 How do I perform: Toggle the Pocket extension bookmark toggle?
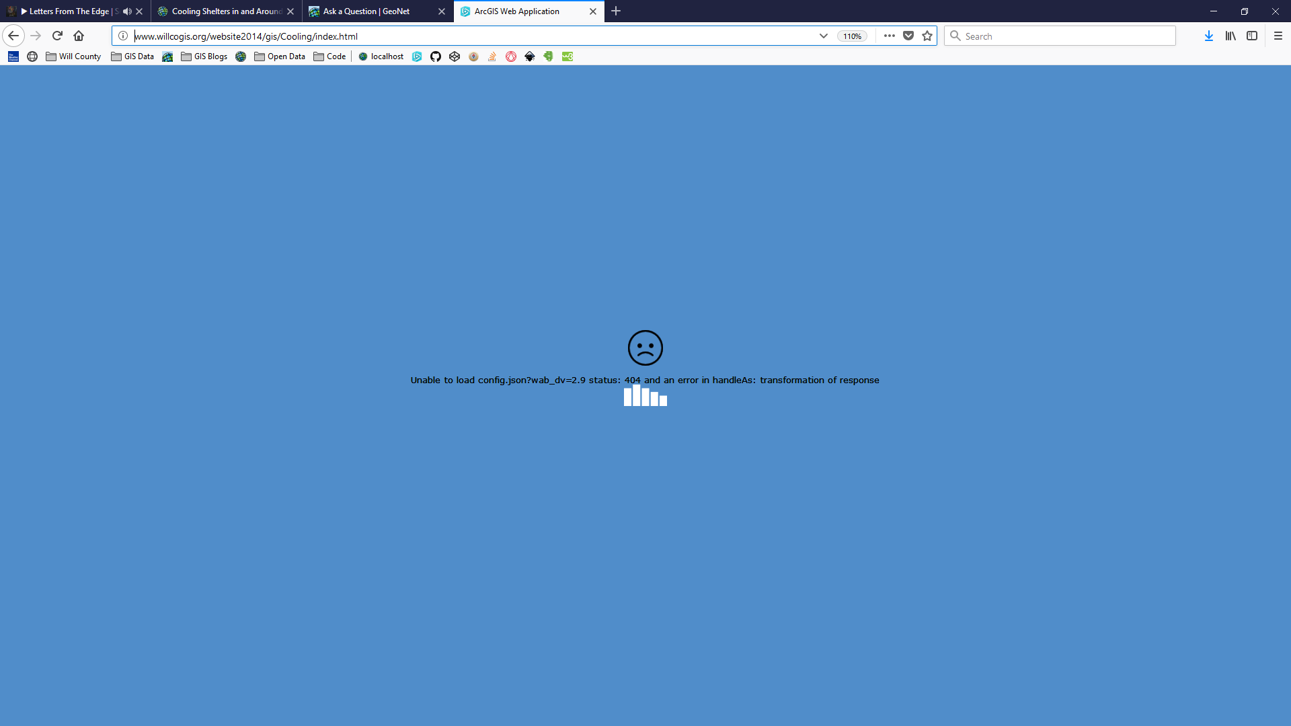click(908, 36)
